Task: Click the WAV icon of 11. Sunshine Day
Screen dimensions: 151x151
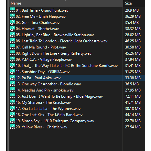Action: point(13,71)
